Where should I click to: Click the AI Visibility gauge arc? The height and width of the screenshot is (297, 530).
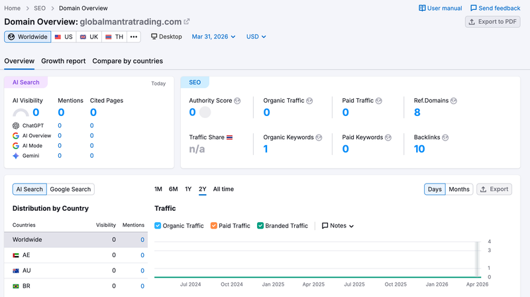[21, 112]
